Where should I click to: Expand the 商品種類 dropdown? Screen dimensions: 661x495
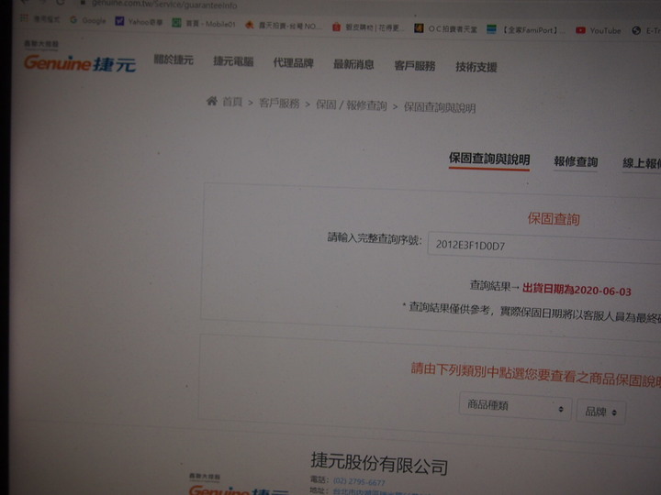tap(515, 406)
